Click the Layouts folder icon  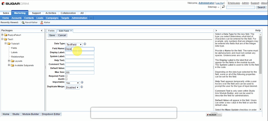pos(12,61)
